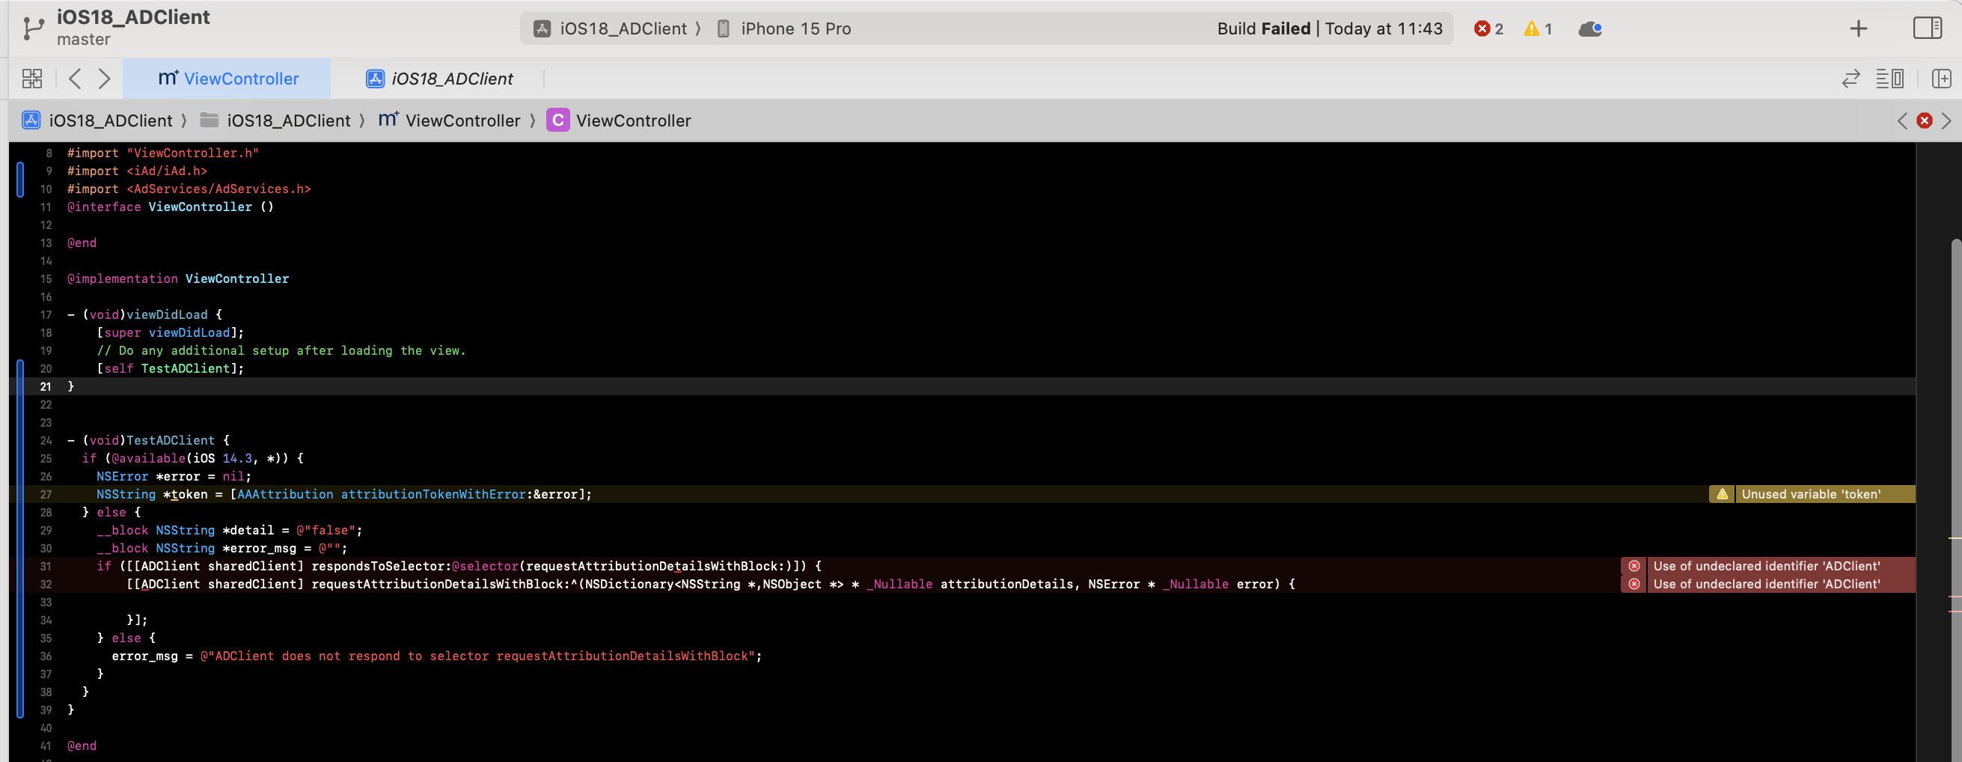Viewport: 1962px width, 762px height.
Task: Jump to next issue arrow
Action: (x=1946, y=121)
